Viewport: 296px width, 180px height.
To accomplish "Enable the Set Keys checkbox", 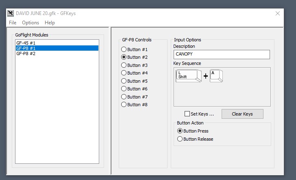I will (187, 114).
